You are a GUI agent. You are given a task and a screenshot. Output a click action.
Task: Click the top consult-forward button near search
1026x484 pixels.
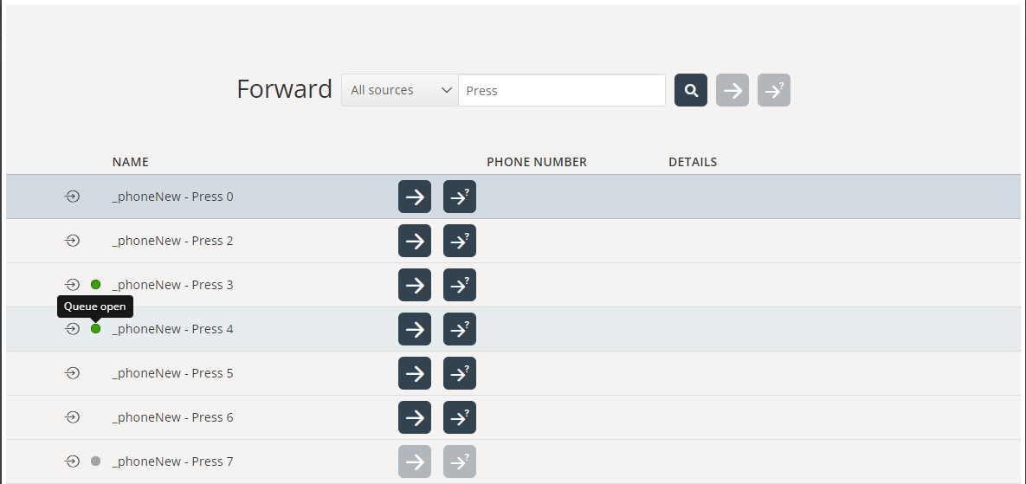click(x=774, y=90)
